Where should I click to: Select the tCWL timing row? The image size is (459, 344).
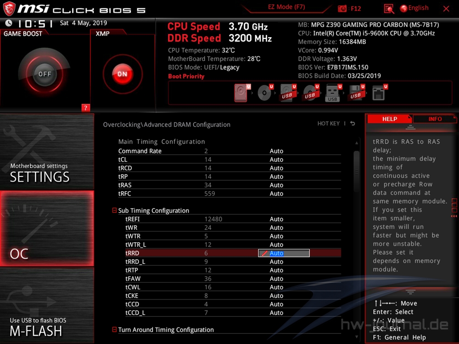click(x=233, y=287)
